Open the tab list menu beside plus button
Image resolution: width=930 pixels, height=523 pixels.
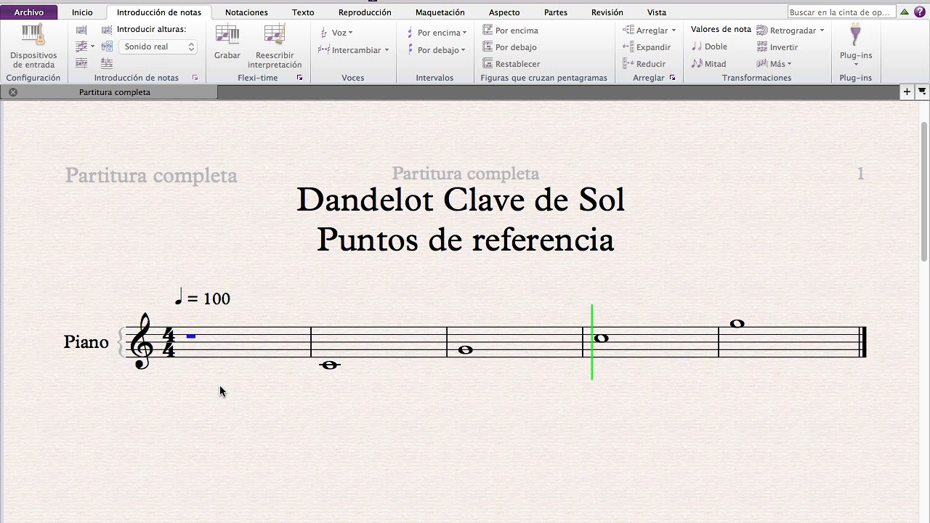tap(922, 92)
